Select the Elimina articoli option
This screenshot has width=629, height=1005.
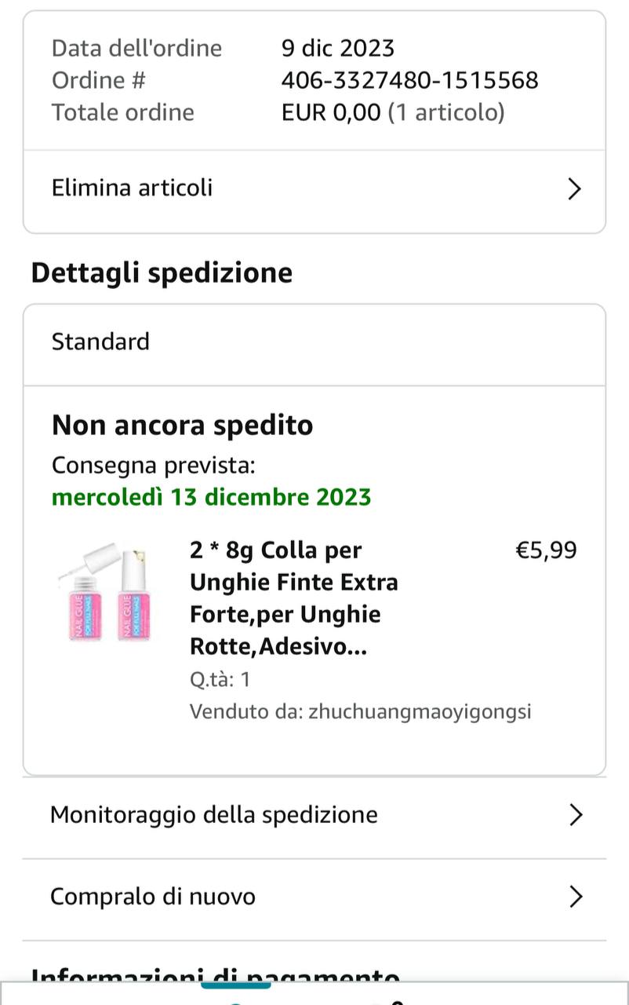[133, 188]
